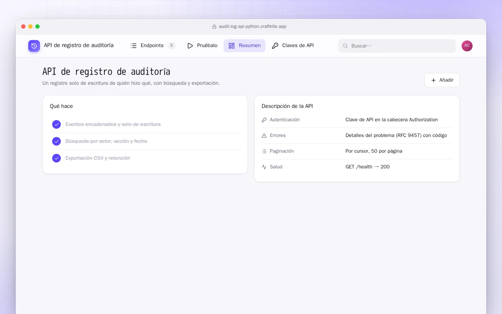Click the audit-log-api-python.craftkite.app URL

click(x=253, y=27)
